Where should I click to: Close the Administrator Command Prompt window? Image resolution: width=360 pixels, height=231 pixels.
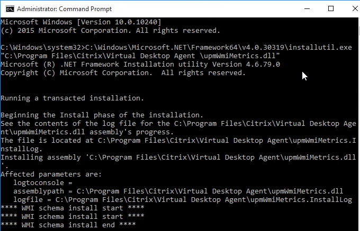354,9
